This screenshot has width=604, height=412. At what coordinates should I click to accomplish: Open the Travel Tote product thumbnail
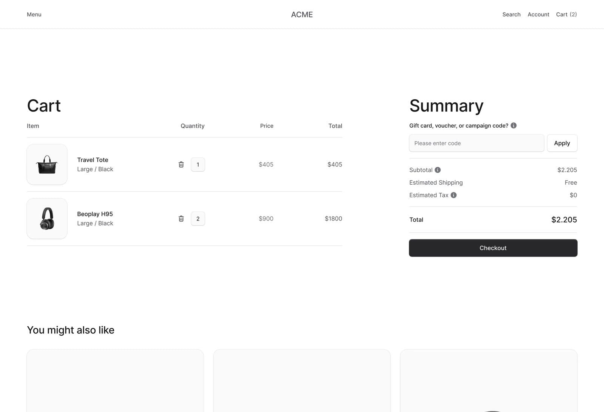coord(47,165)
